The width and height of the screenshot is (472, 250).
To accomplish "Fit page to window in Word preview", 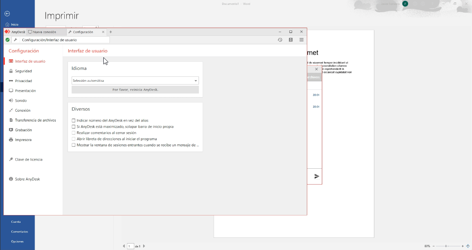I will coord(468,246).
